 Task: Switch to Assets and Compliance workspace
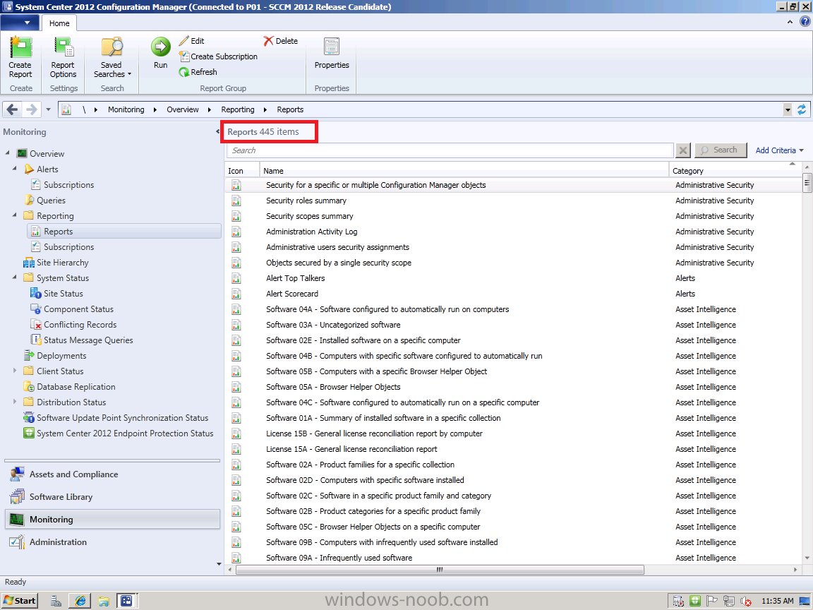[112, 474]
